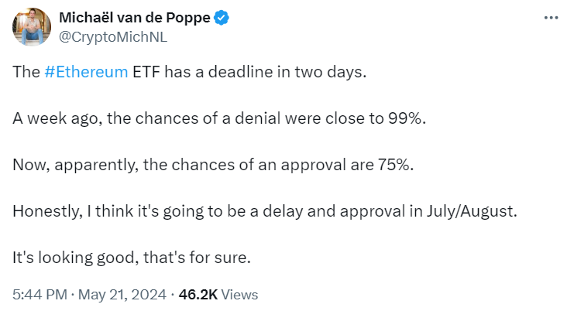Open the three-dot more options menu
The image size is (567, 311).
click(x=551, y=17)
